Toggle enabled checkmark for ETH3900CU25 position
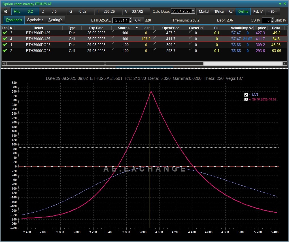The height and width of the screenshot is (242, 289). 5,39
